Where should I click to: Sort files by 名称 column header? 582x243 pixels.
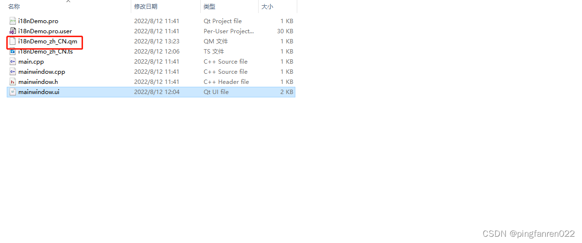point(14,7)
